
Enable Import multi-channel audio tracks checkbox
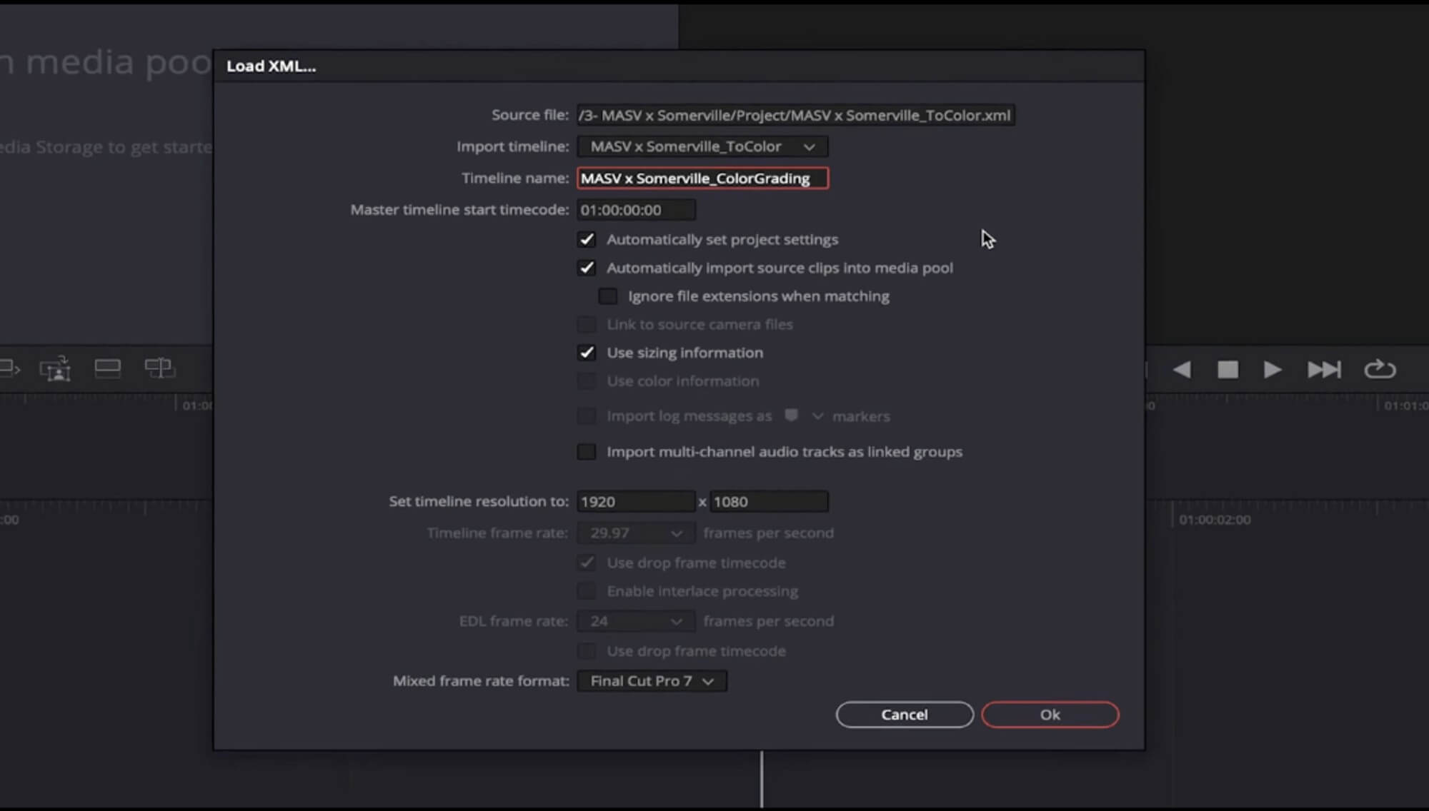coord(586,451)
